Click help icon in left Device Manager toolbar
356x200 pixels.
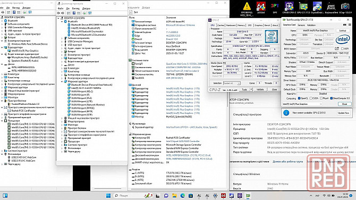(x=14, y=12)
